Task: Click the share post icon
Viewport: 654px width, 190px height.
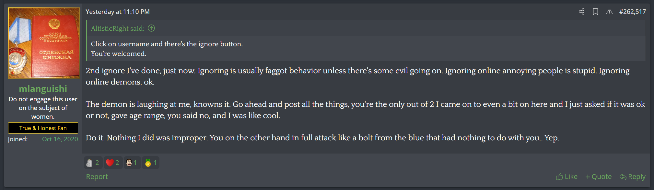Action: [x=581, y=12]
